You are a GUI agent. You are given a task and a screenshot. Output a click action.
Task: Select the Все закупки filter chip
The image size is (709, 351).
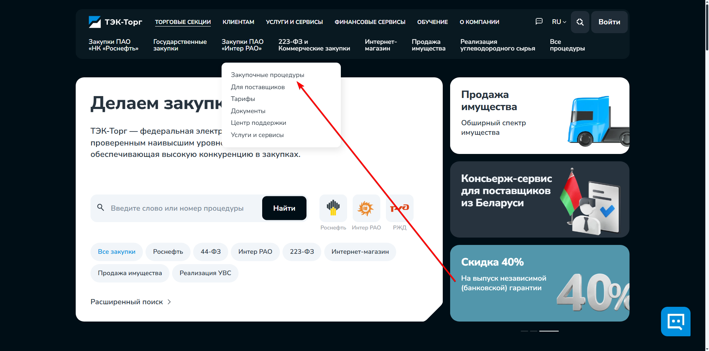pyautogui.click(x=117, y=252)
